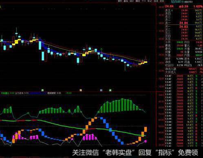The image size is (203, 158).
Task: Click the 最低 label
Action: (x=168, y=48)
